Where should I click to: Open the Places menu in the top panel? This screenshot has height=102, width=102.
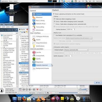(x=11, y=1)
